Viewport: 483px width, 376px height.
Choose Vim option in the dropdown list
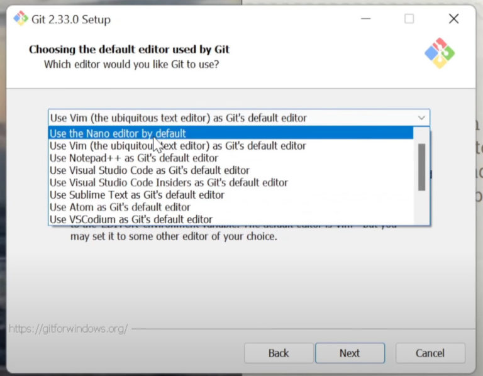click(x=231, y=145)
